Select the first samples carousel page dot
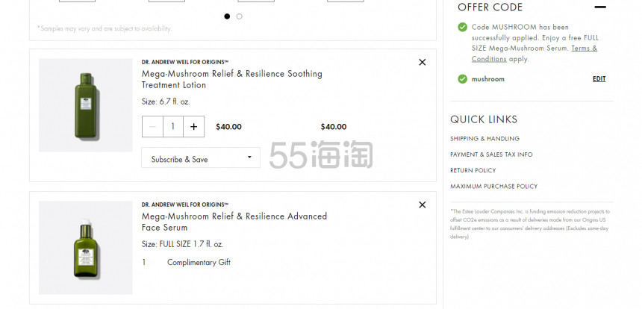 [227, 16]
